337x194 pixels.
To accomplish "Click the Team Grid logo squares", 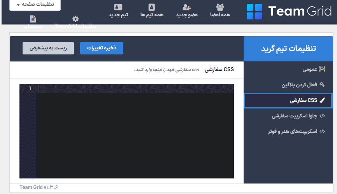I will pos(255,12).
